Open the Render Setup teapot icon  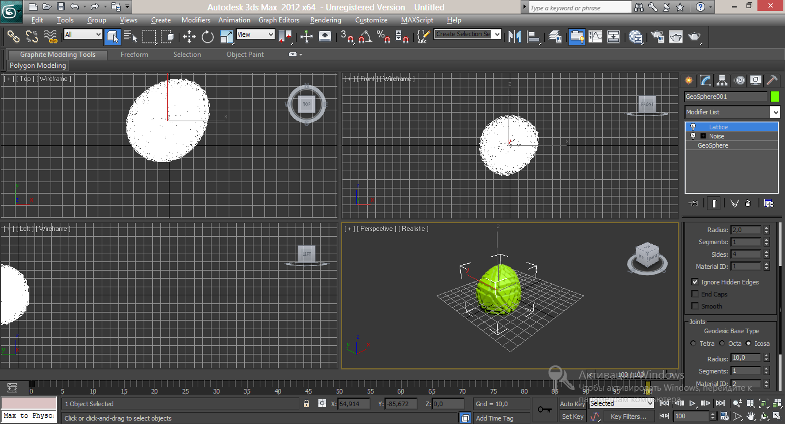point(657,37)
